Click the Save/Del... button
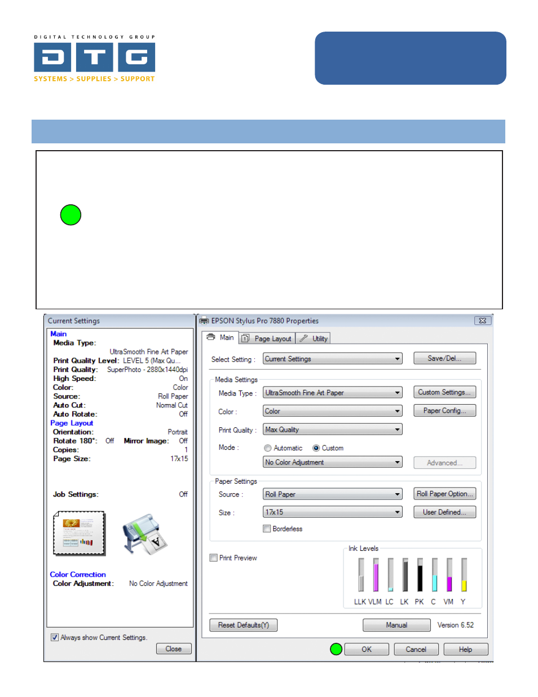The image size is (538, 697). (x=444, y=358)
